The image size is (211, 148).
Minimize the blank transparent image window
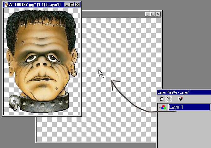(x=147, y=14)
